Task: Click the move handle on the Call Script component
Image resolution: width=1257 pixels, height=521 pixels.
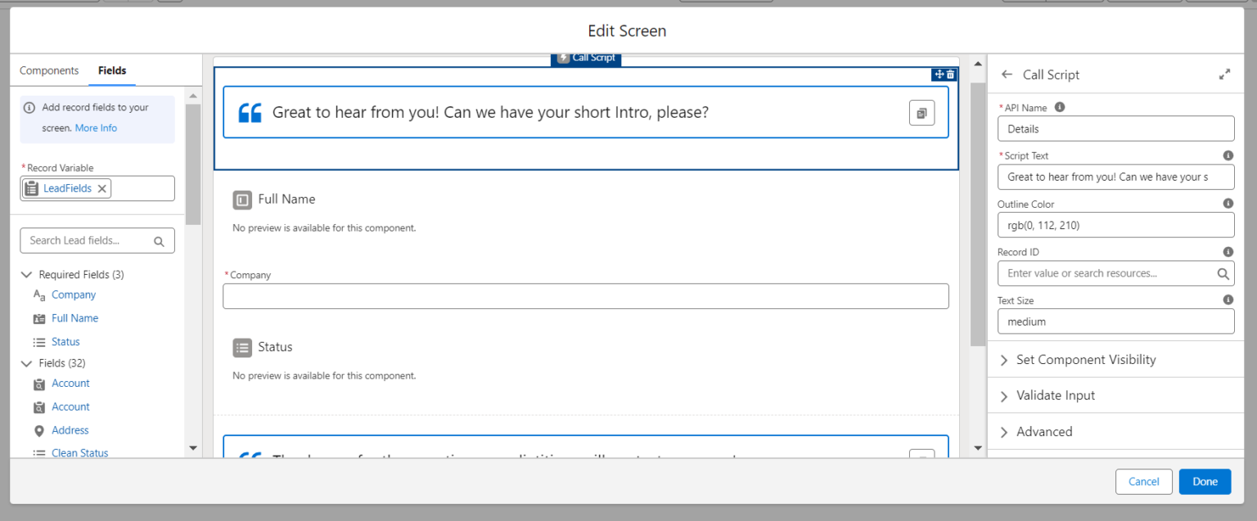Action: (939, 74)
